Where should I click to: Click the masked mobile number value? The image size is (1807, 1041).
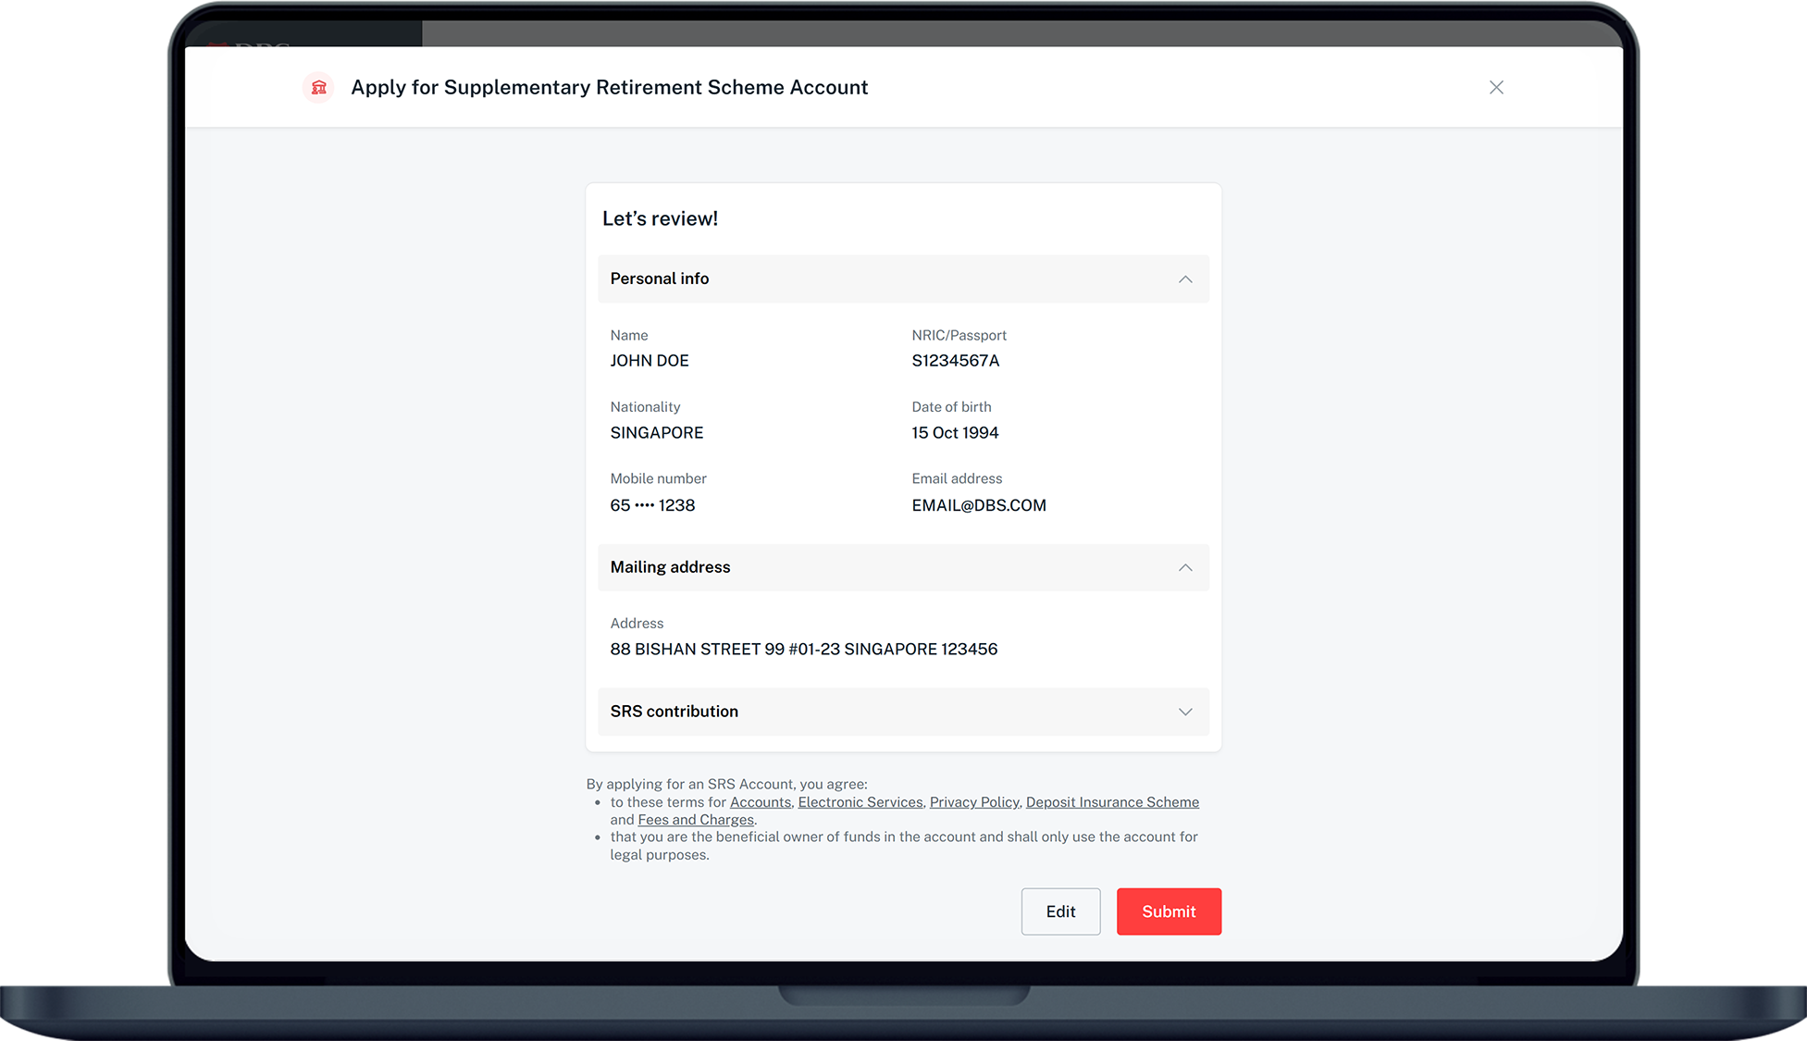click(652, 505)
